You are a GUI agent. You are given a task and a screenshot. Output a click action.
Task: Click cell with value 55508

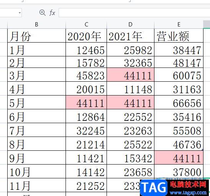[x=179, y=130]
